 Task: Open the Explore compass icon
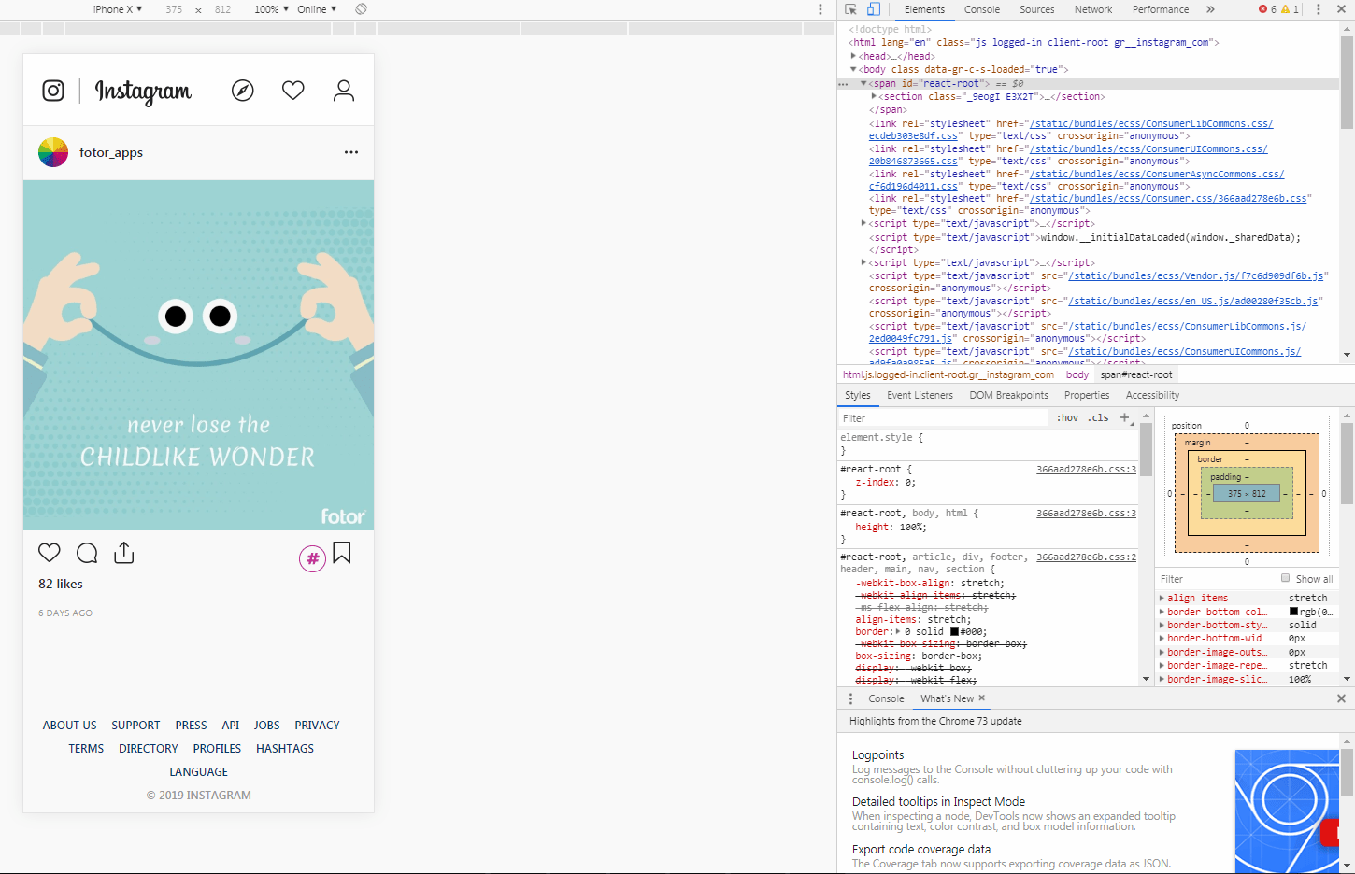point(243,91)
